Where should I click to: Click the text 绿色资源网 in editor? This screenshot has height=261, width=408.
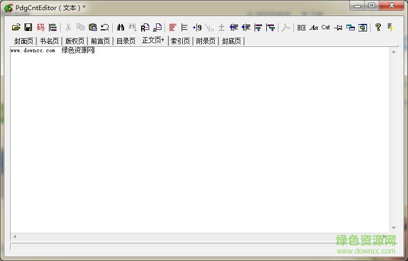point(78,50)
